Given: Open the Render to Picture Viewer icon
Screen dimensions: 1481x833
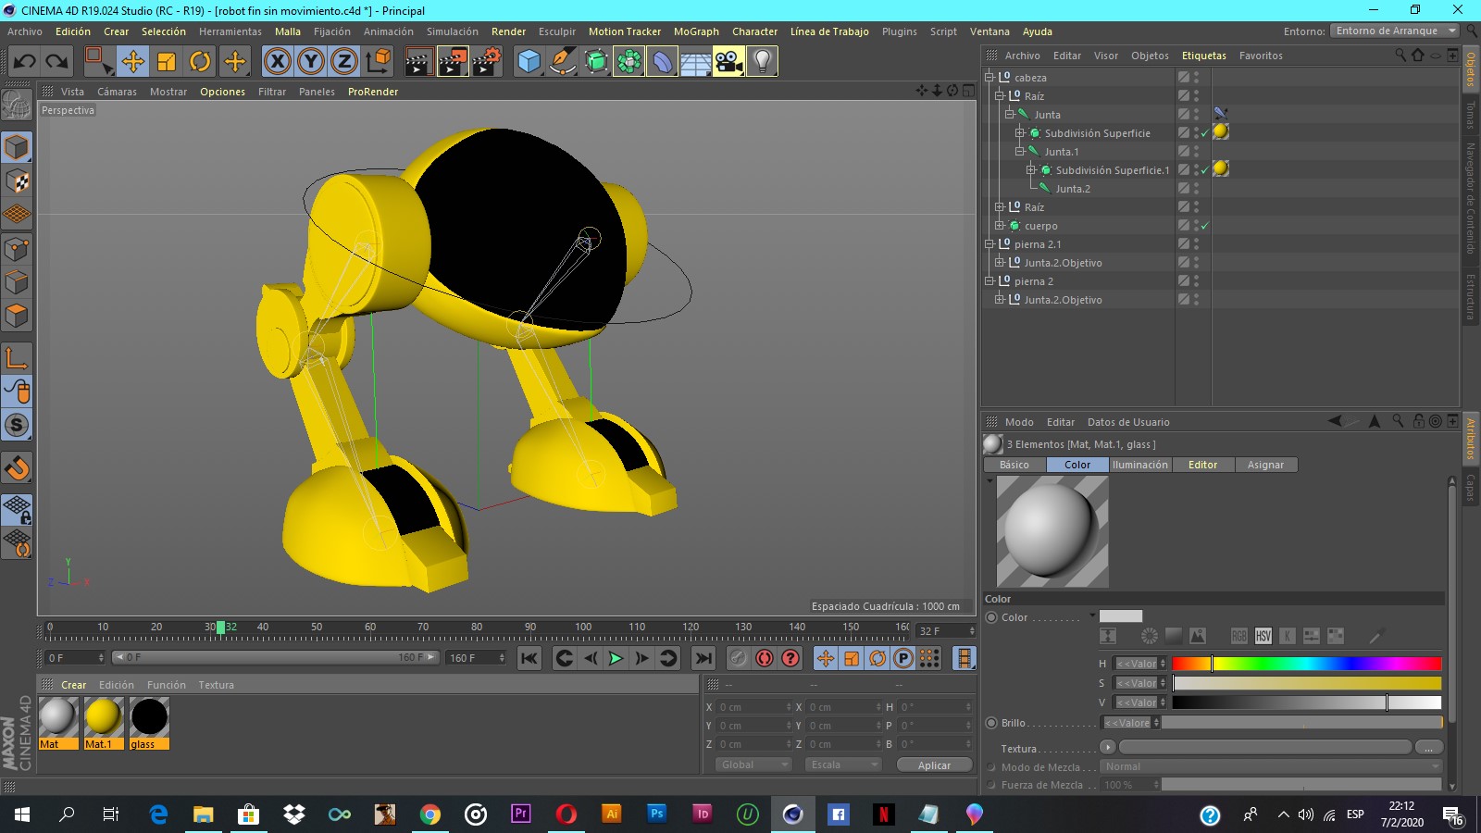Looking at the screenshot, I should [x=453, y=61].
